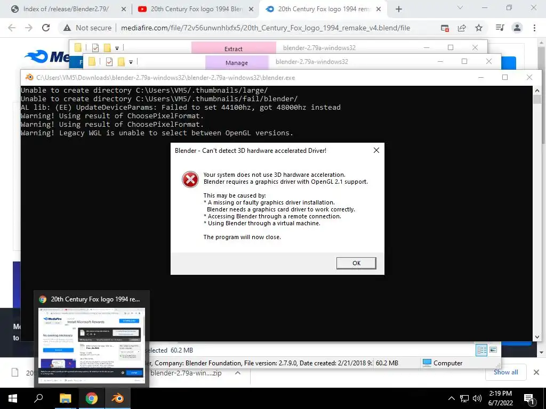Click the Chrome window preview thumbnail
This screenshot has width=546, height=409.
pos(92,345)
